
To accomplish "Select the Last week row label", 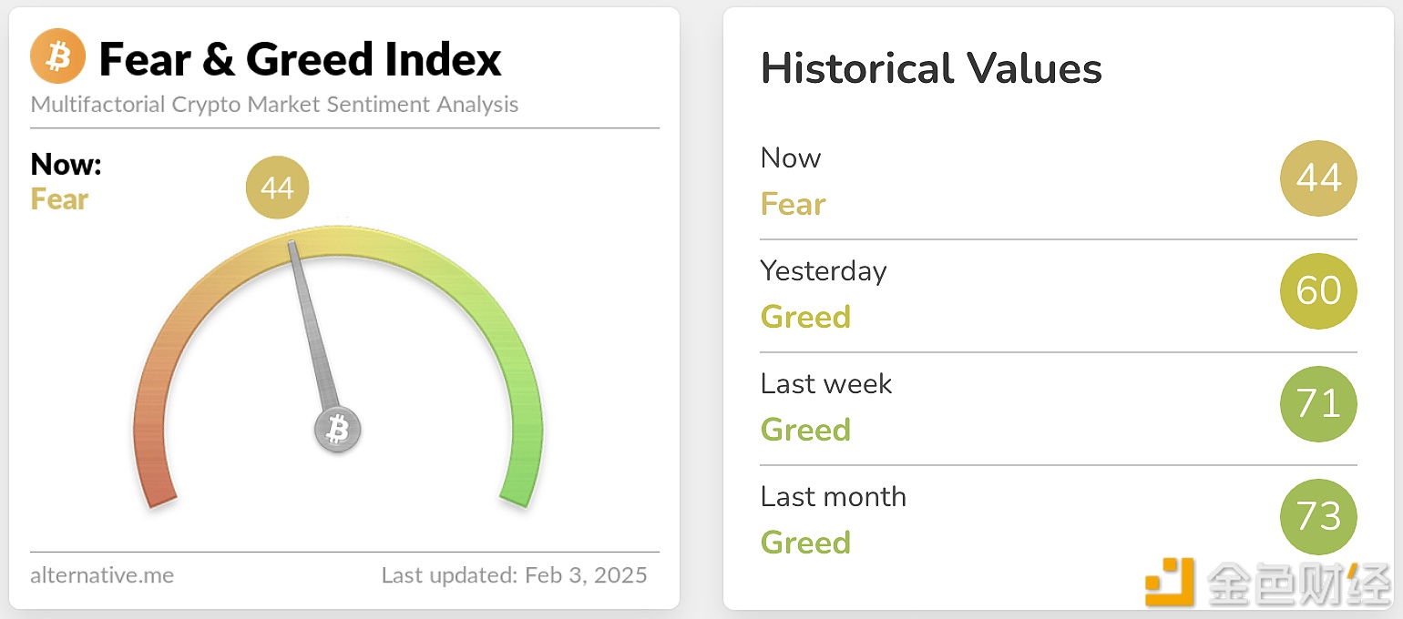I will point(826,384).
